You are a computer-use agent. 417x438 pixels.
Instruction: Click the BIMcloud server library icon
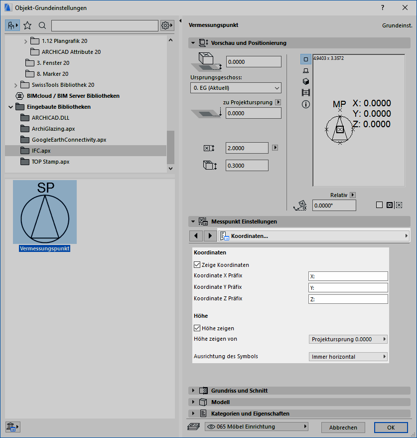click(19, 96)
